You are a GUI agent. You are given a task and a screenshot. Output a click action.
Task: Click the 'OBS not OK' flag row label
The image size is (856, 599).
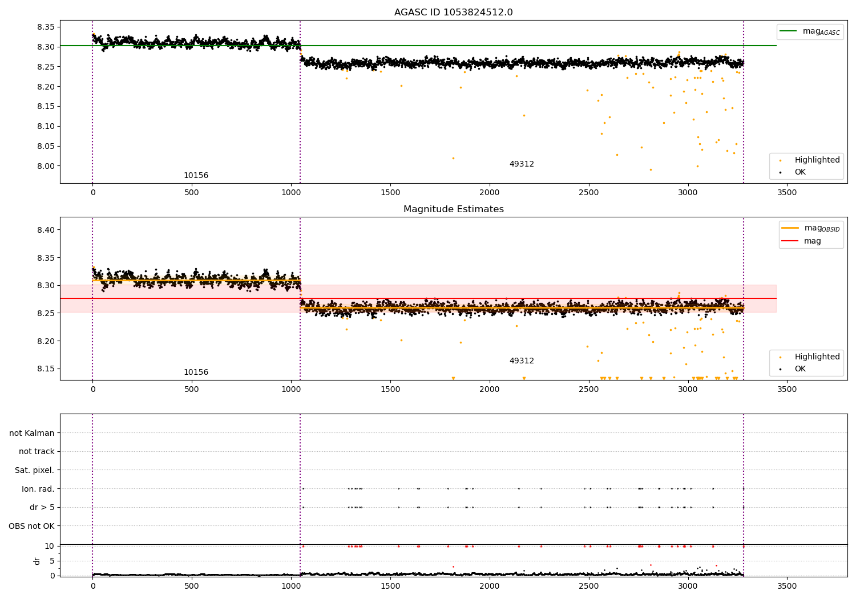(x=32, y=526)
